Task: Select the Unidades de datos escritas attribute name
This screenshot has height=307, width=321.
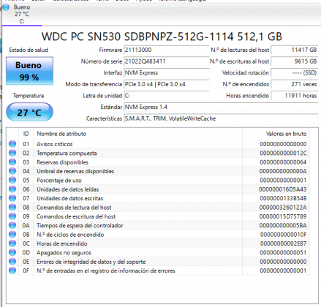Action: click(70, 198)
